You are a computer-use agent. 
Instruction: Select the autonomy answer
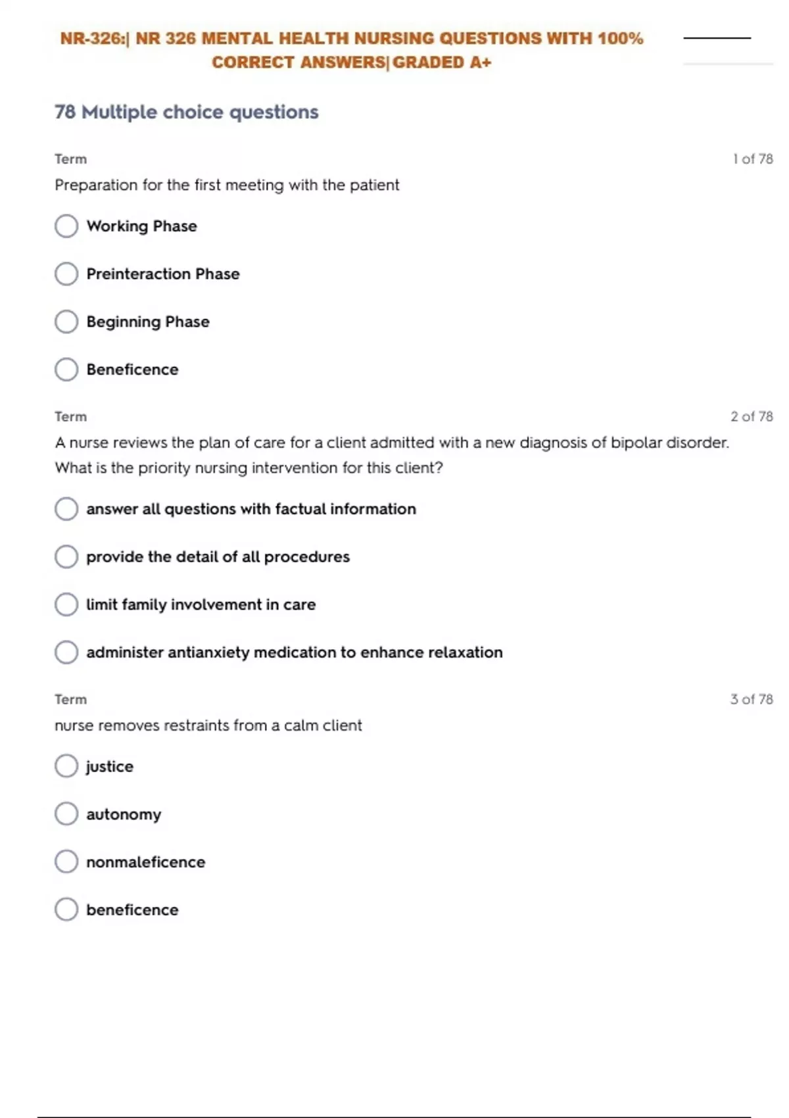(x=66, y=814)
